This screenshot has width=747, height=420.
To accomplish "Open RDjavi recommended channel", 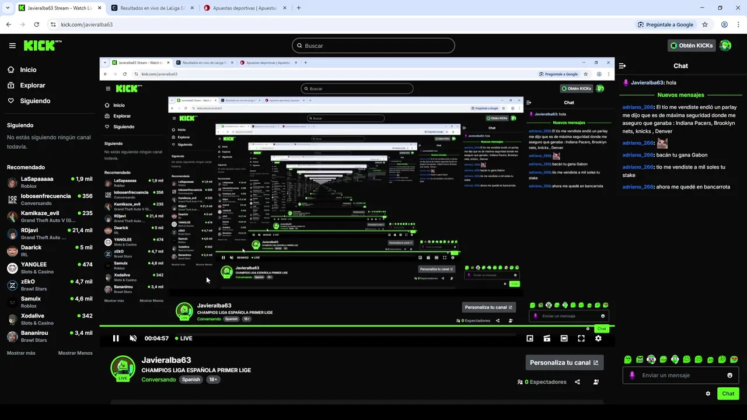I will tap(50, 233).
